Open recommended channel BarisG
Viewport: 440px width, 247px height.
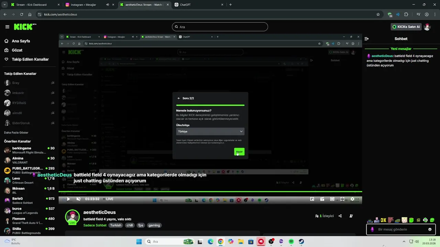[29, 200]
